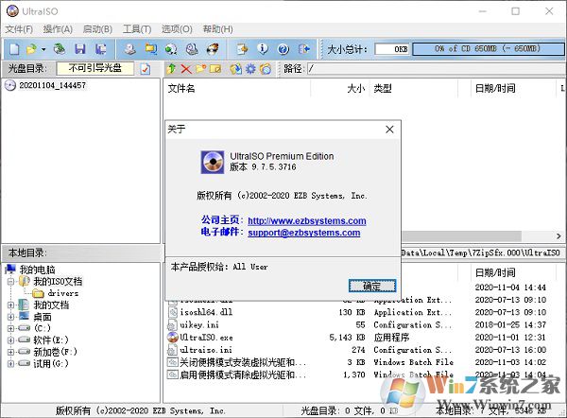Open the 帮助(H) menu

click(x=217, y=29)
